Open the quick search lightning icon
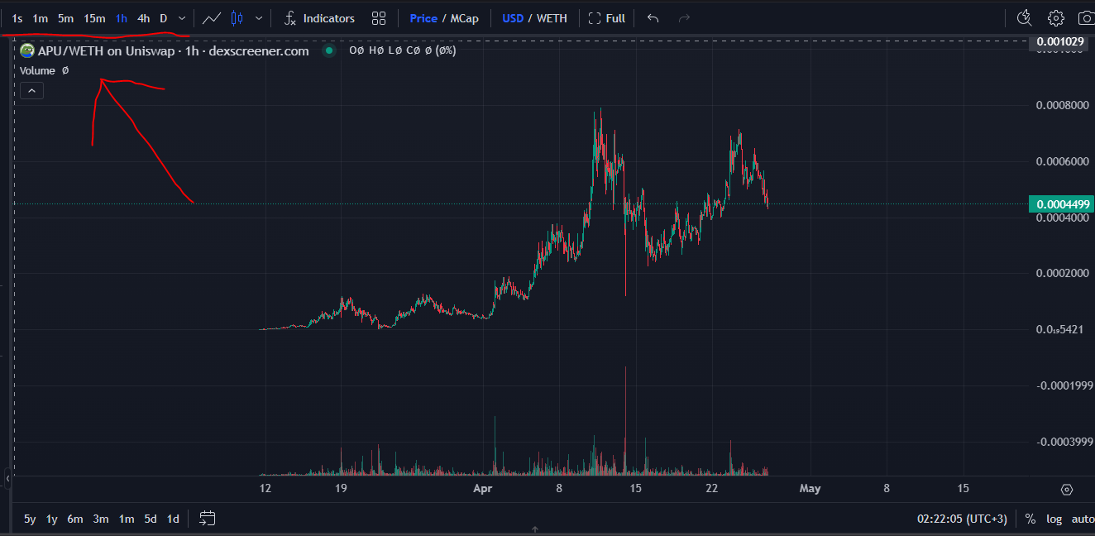Image resolution: width=1095 pixels, height=536 pixels. pyautogui.click(x=1024, y=18)
